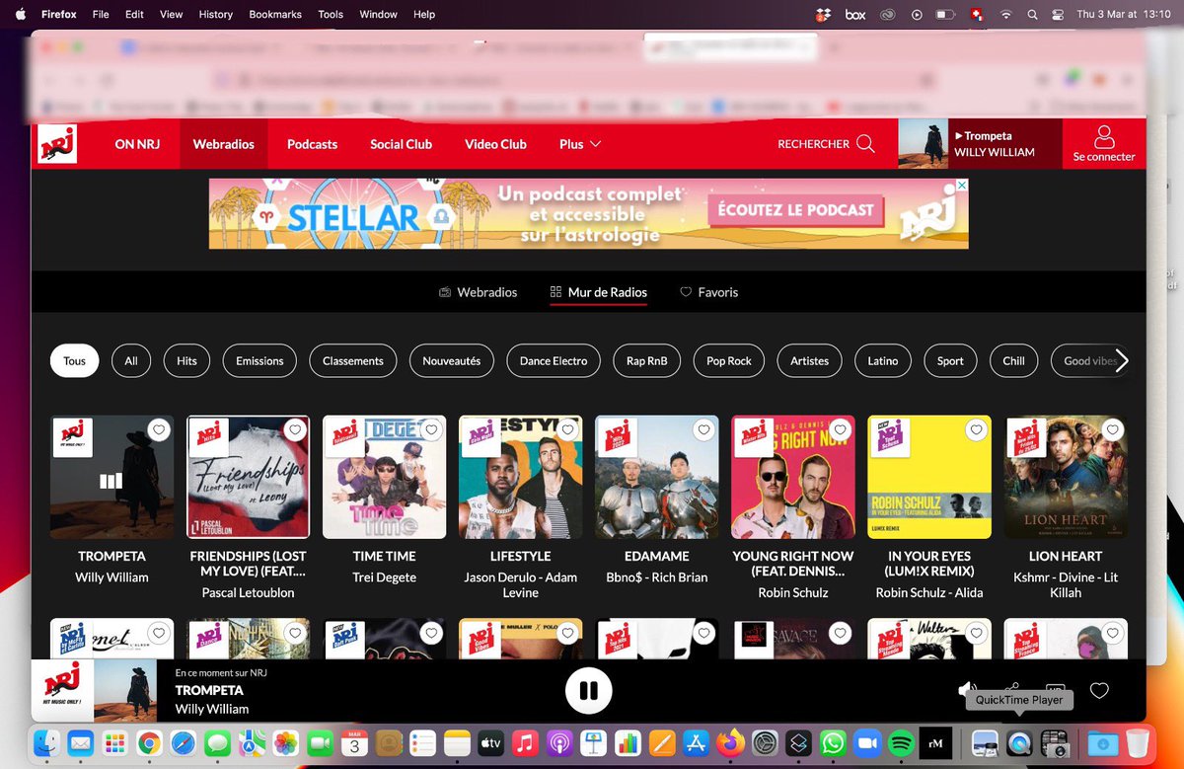Select the Mur de Radios tab
Screen dimensions: 1184x769
pyautogui.click(x=599, y=292)
